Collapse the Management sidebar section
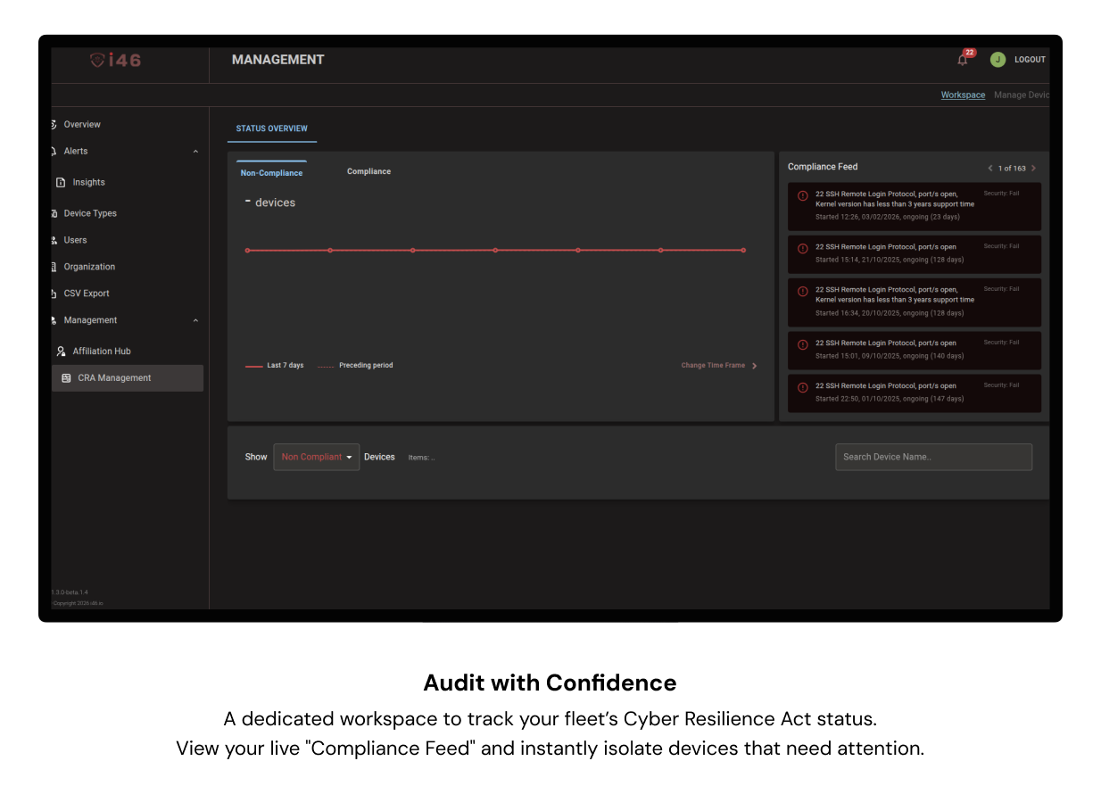Viewport: 1101px width, 786px height. tap(195, 320)
